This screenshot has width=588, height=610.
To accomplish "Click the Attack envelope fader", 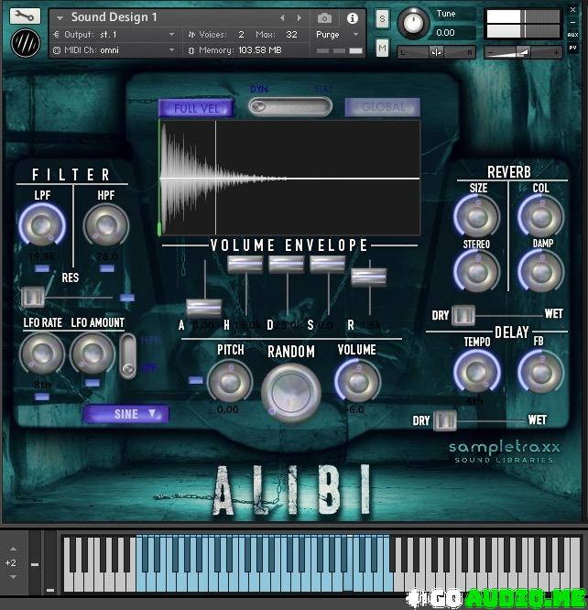I will coord(204,308).
